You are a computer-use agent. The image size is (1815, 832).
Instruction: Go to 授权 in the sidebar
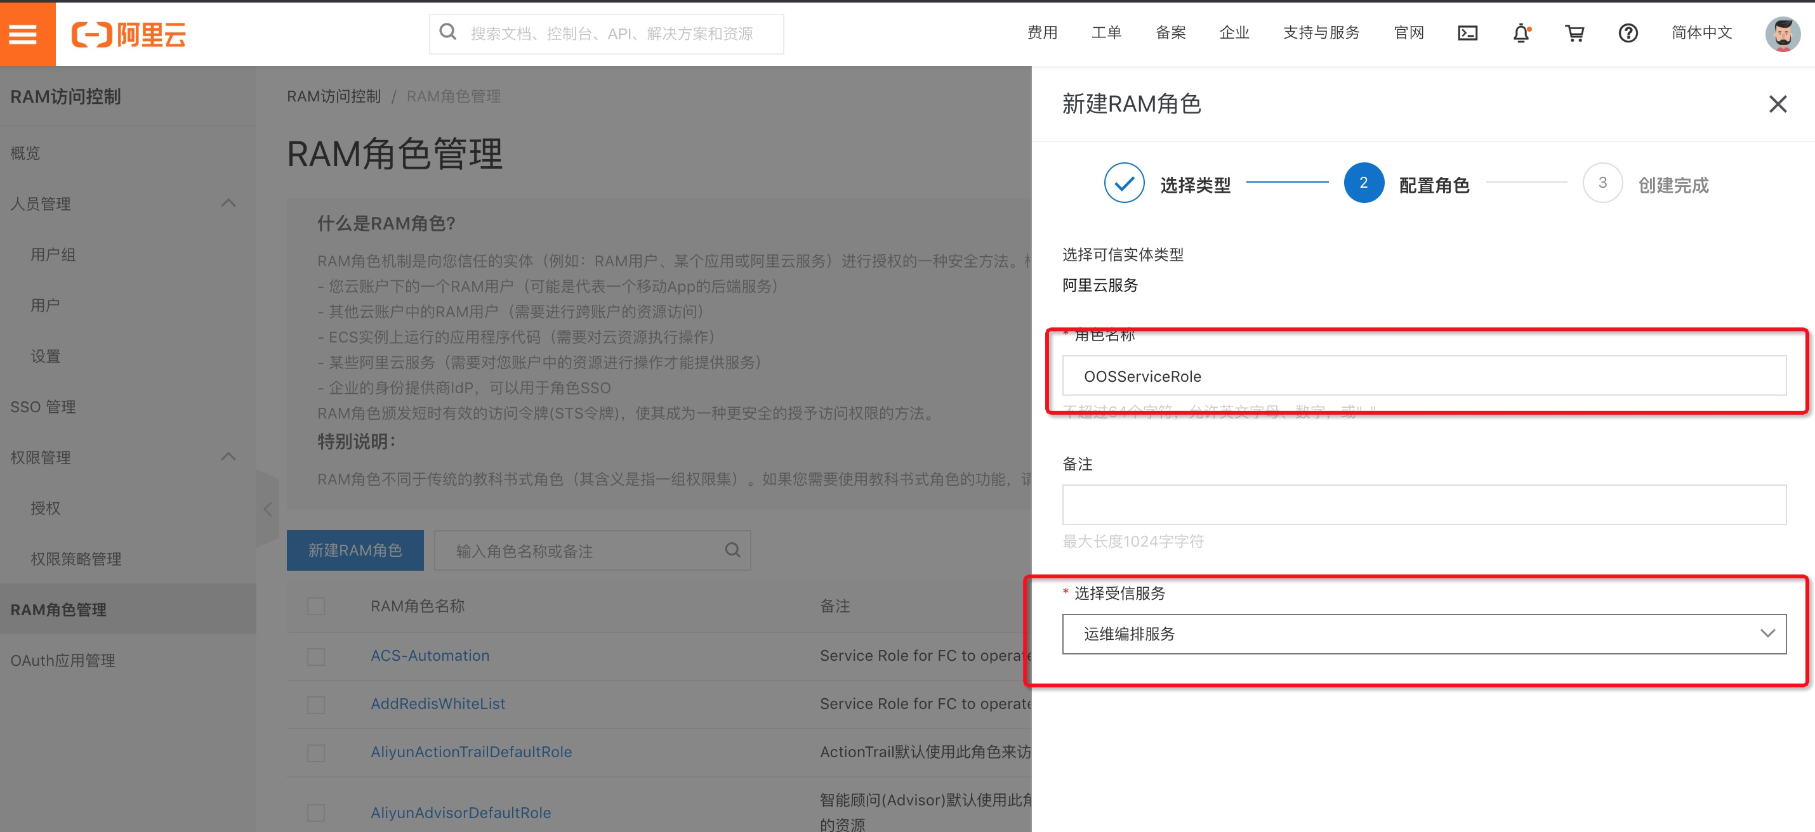pos(45,507)
